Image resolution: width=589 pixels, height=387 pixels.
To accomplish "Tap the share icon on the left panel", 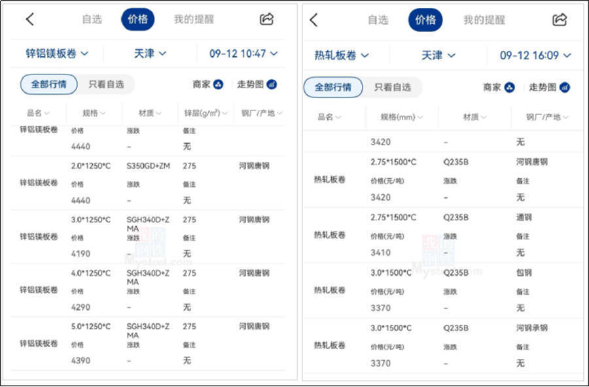I will click(x=266, y=20).
